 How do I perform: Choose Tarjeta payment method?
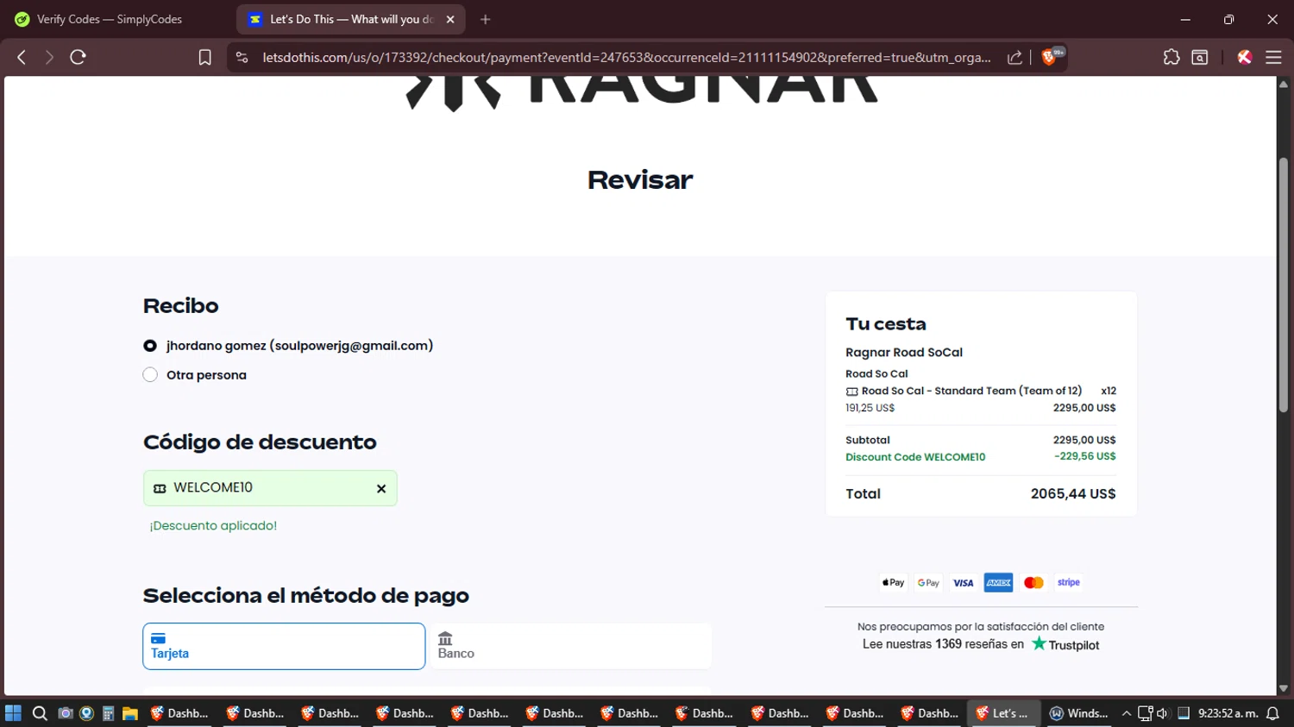[284, 646]
